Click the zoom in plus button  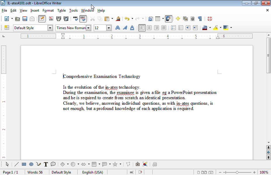pyautogui.click(x=254, y=172)
